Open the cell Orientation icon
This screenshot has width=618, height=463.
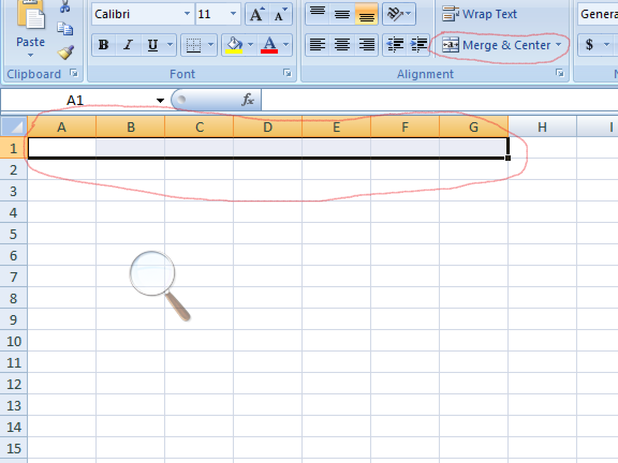click(395, 14)
